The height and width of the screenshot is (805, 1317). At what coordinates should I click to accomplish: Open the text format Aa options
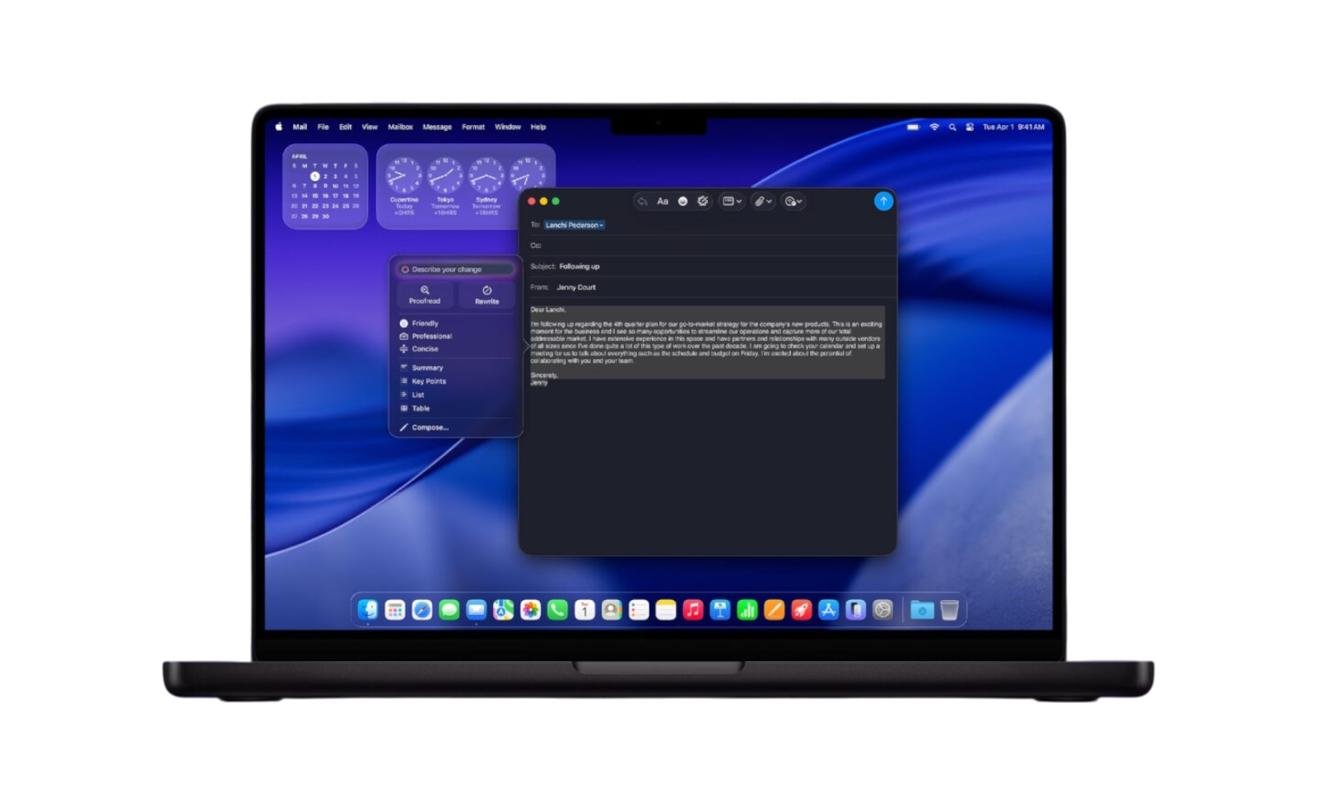pyautogui.click(x=663, y=202)
